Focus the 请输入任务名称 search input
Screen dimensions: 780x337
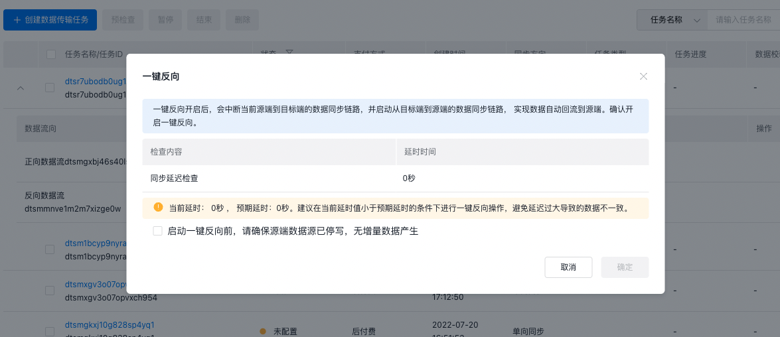click(743, 20)
